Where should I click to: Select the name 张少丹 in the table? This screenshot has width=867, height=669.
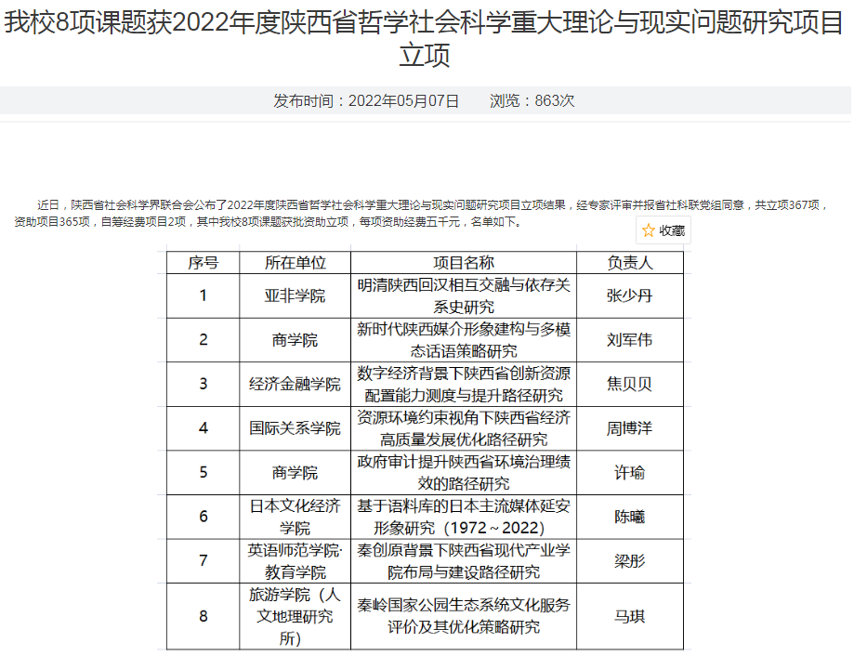[x=629, y=295]
